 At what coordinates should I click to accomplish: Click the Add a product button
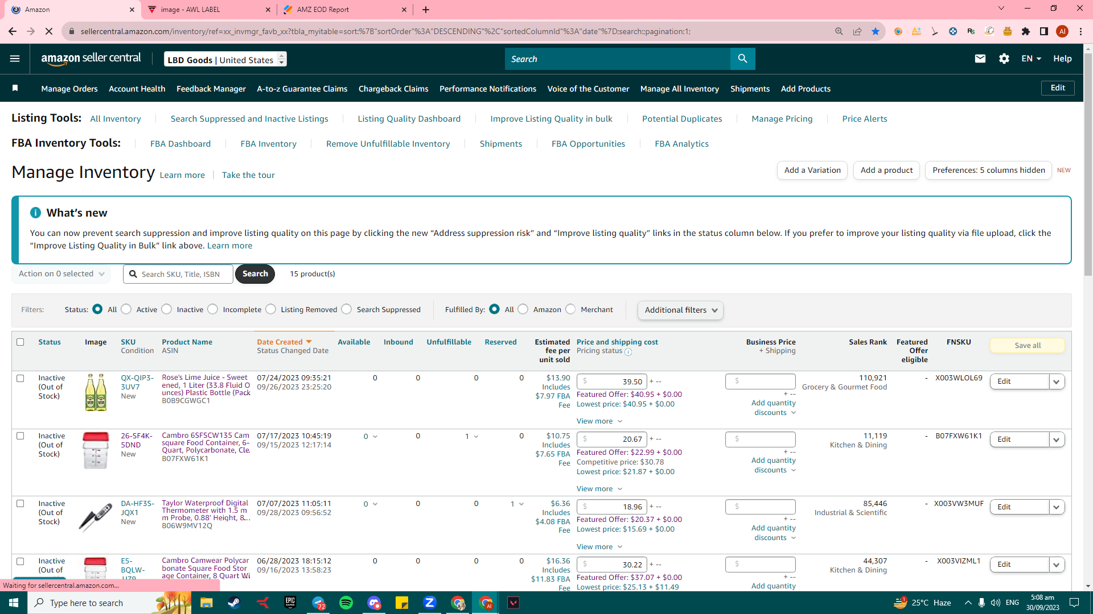pos(886,170)
